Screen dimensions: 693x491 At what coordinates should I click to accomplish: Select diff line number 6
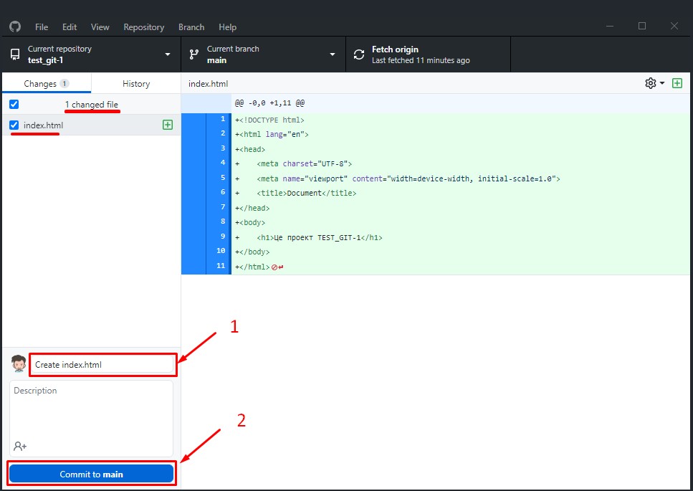(x=223, y=192)
